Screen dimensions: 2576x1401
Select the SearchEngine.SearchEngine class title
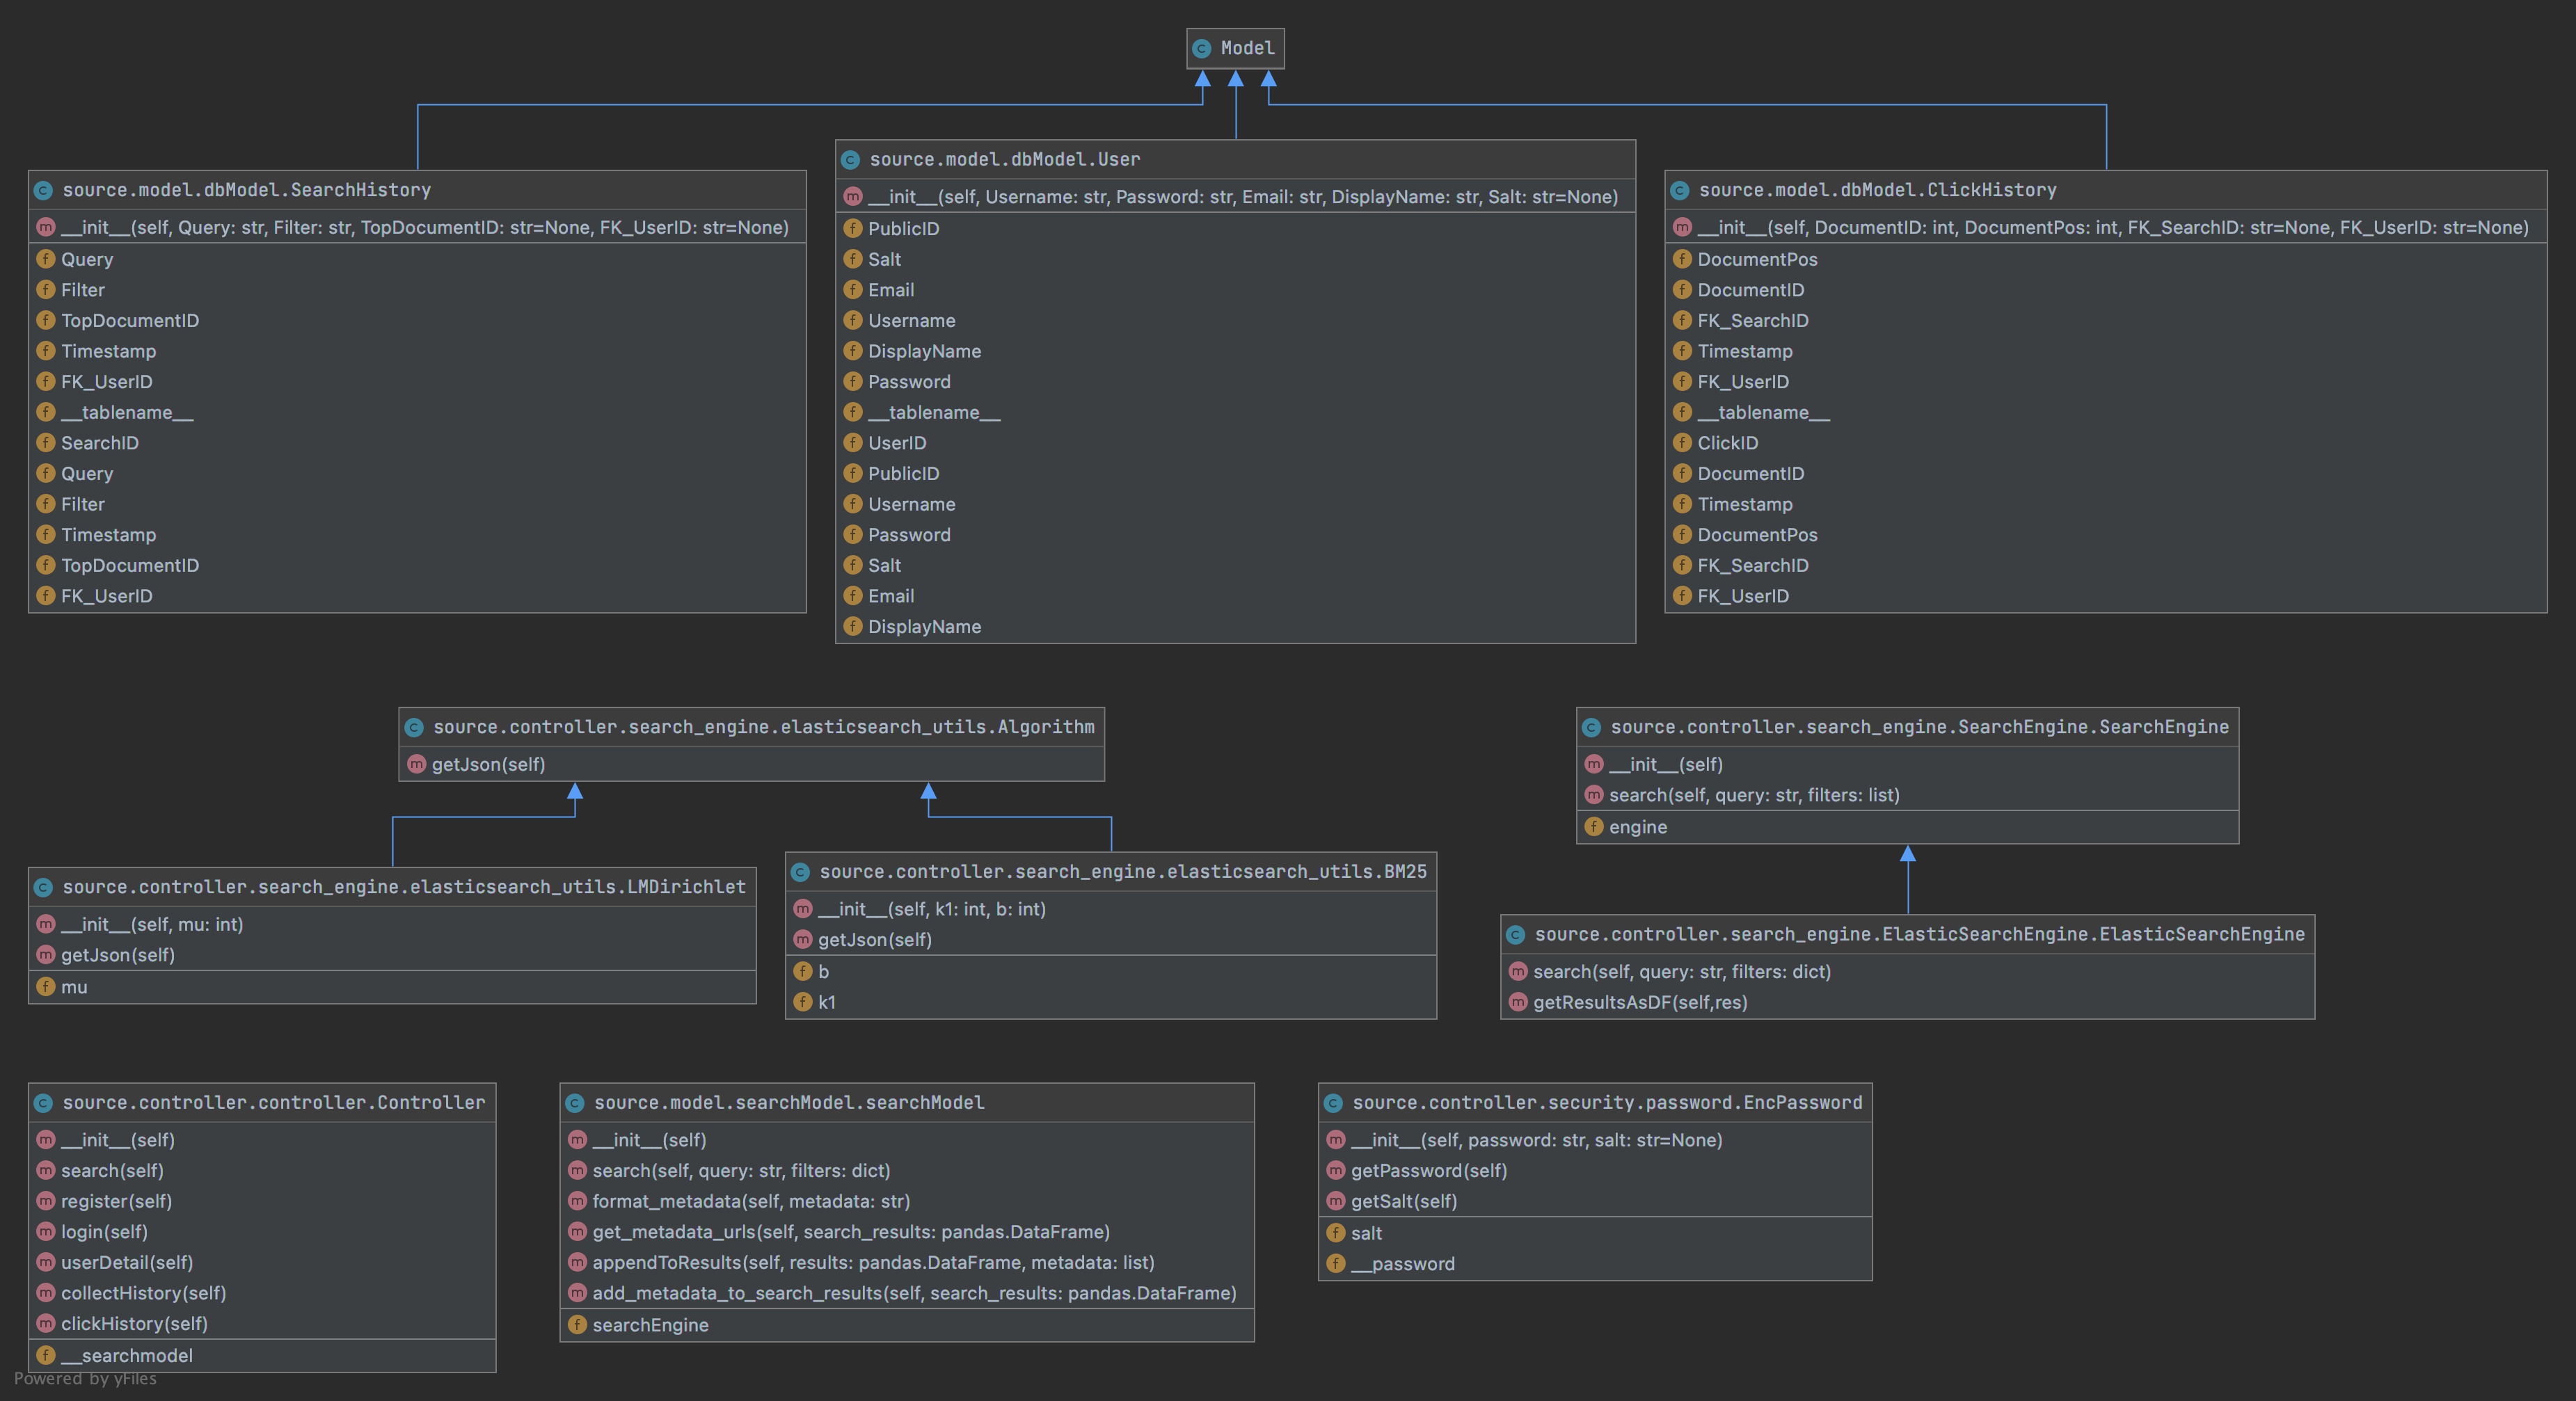click(1920, 727)
